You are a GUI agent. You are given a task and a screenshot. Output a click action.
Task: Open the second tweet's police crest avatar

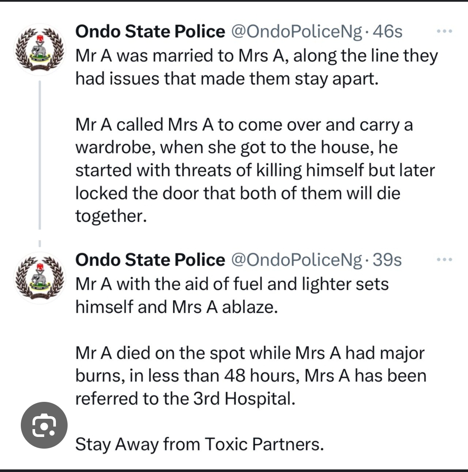[40, 277]
